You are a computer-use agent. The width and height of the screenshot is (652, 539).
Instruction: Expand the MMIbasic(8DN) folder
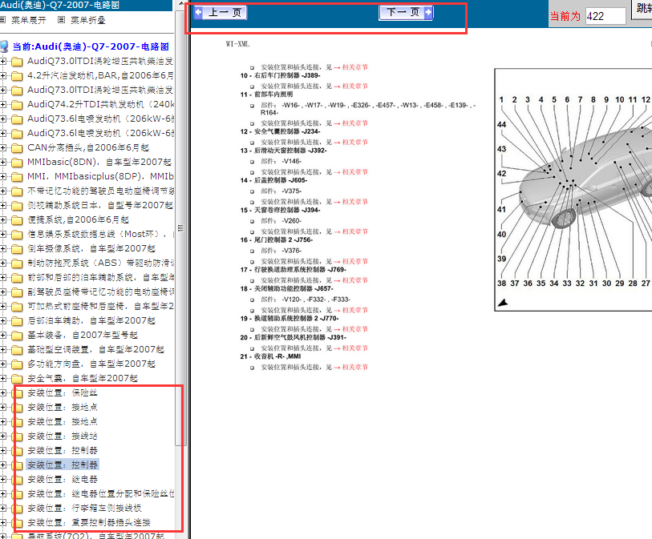[3, 162]
